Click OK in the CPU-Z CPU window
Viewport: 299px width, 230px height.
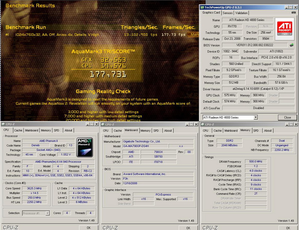click(x=89, y=228)
